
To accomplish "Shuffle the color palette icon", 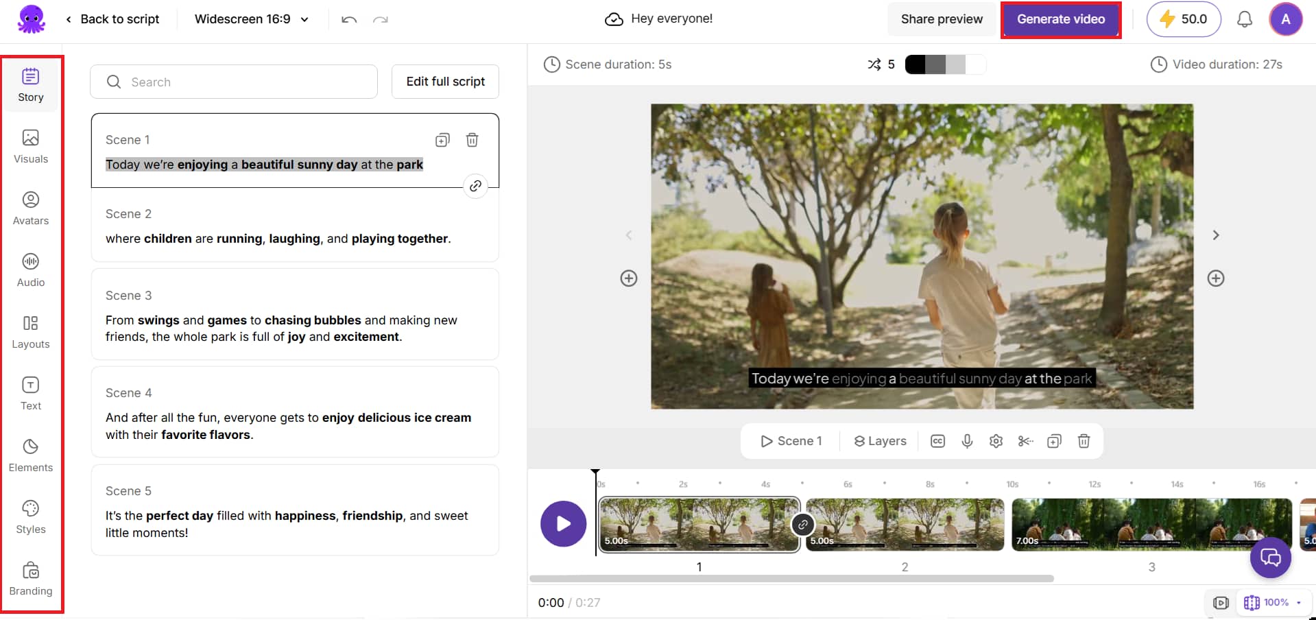I will [874, 64].
